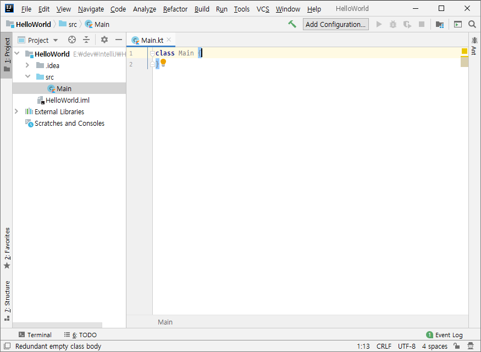Open the Terminal tool window
This screenshot has width=481, height=352.
point(35,335)
